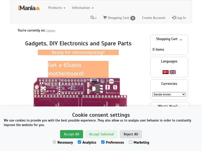Expand the Information dropdown menu
The width and height of the screenshot is (202, 151).
[x=83, y=8]
